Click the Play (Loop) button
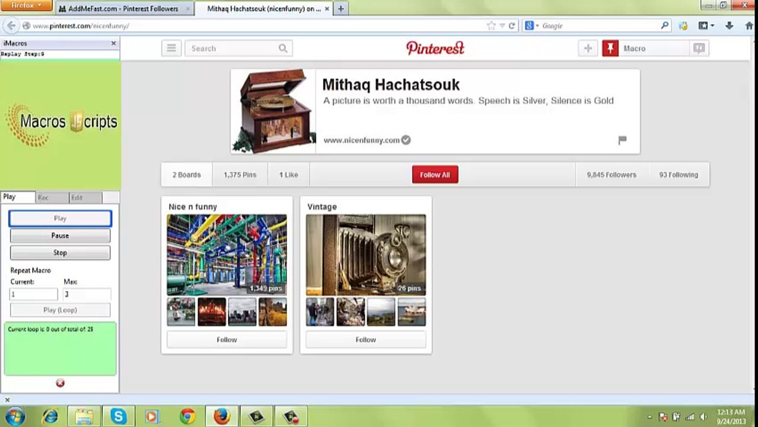 60,310
